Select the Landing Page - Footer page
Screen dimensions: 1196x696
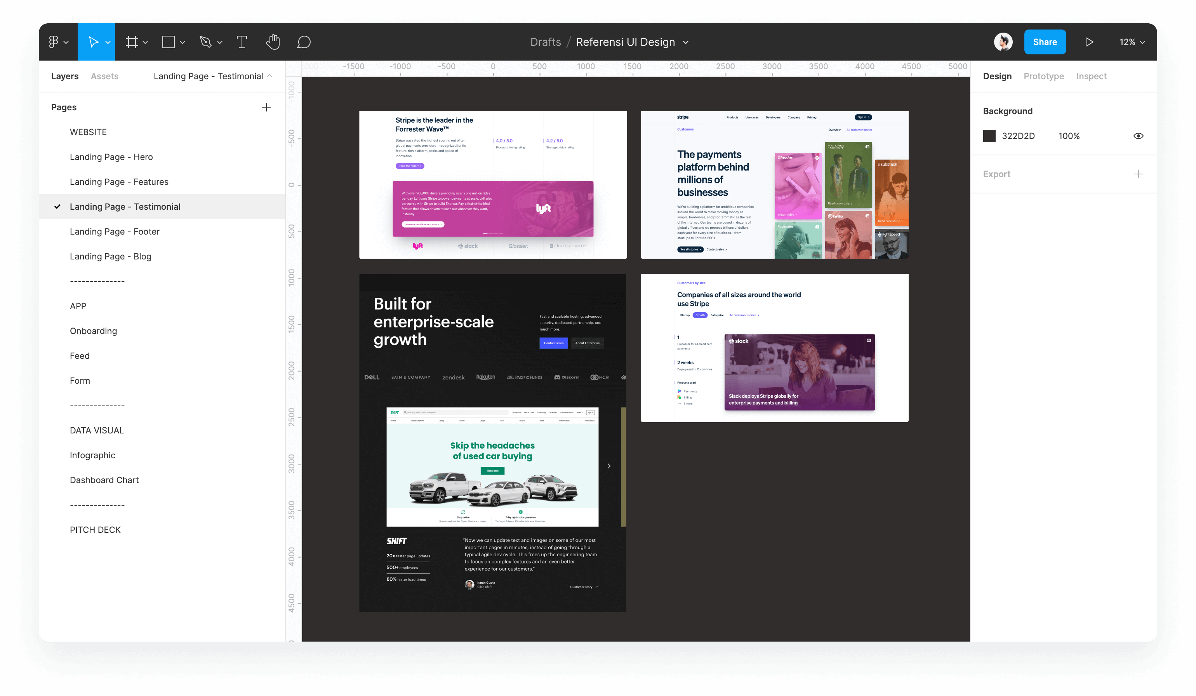point(162,232)
